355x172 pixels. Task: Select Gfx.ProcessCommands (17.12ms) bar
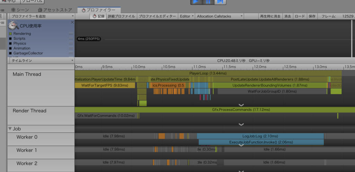[215, 110]
